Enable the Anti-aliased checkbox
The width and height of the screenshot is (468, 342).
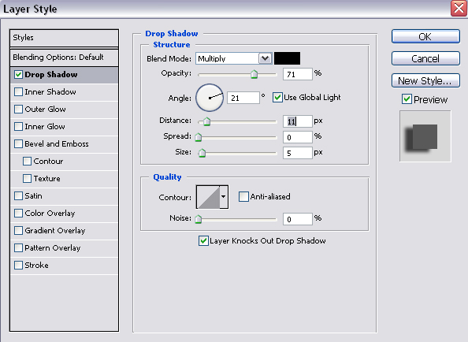click(x=243, y=197)
